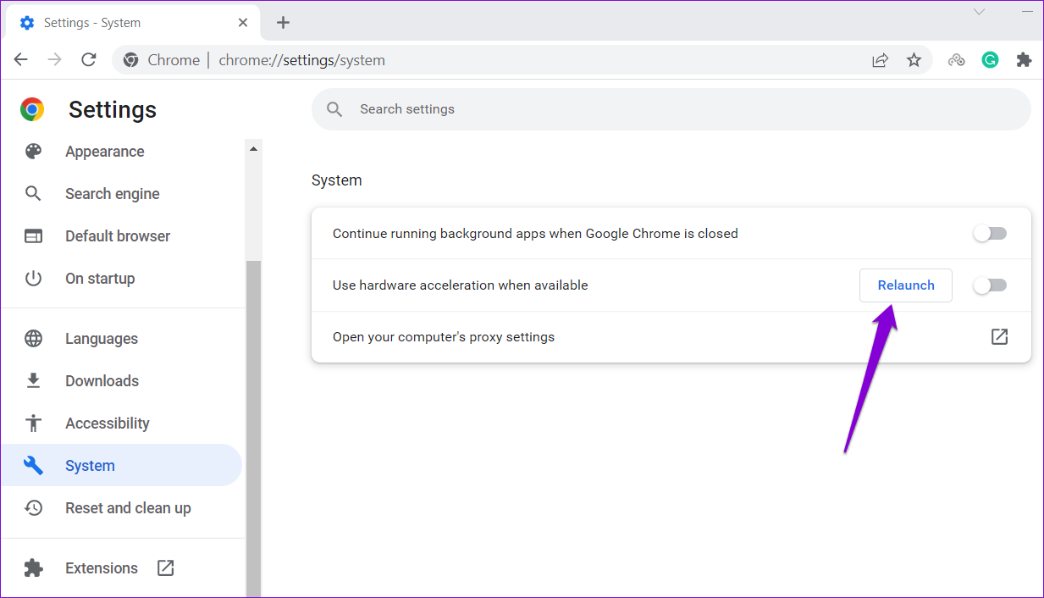This screenshot has height=598, width=1044.
Task: Click the external link icon for proxy settings
Action: coord(999,337)
